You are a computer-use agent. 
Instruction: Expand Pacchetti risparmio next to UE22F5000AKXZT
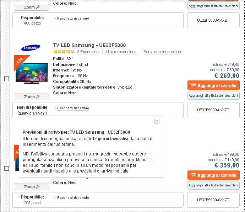(73, 18)
